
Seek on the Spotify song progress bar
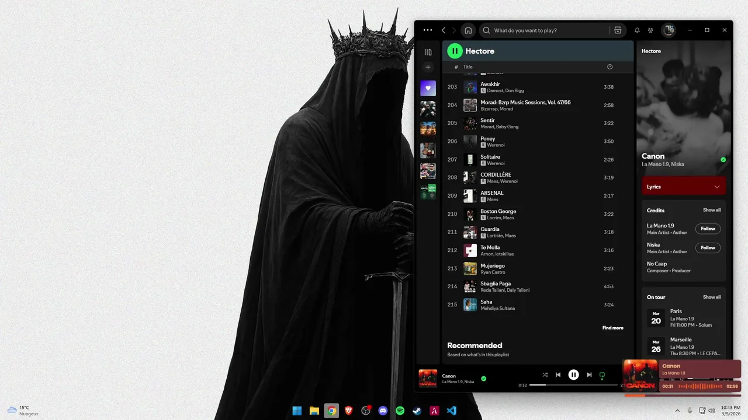(574, 385)
